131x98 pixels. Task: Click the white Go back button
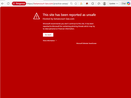(48, 35)
